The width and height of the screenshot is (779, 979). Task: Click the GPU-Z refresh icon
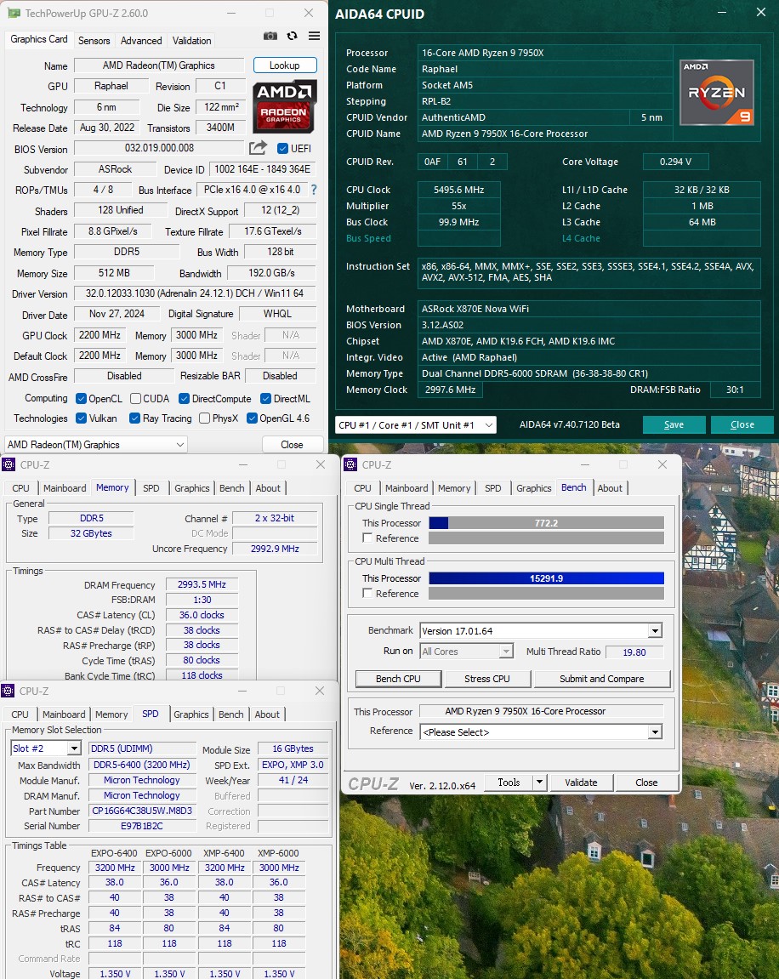click(293, 37)
